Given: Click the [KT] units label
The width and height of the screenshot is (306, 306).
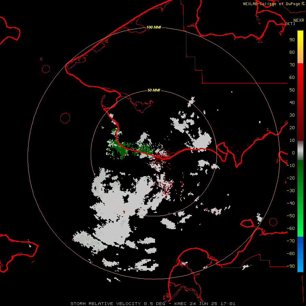Looking at the screenshot, I should pyautogui.click(x=290, y=23).
